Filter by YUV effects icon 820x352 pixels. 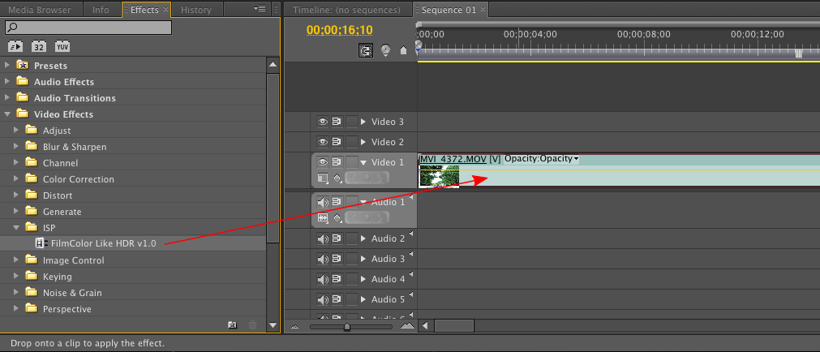coord(62,46)
